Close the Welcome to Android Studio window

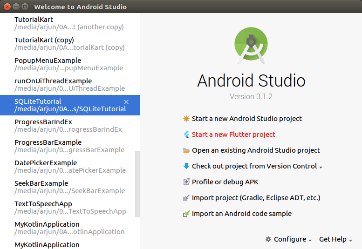(7, 7)
